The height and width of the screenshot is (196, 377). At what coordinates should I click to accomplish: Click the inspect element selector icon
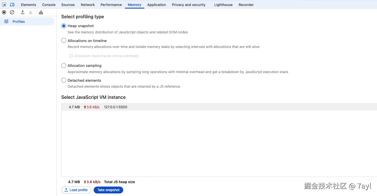(x=4, y=5)
